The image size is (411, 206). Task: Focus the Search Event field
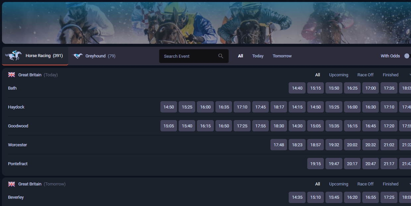(194, 56)
